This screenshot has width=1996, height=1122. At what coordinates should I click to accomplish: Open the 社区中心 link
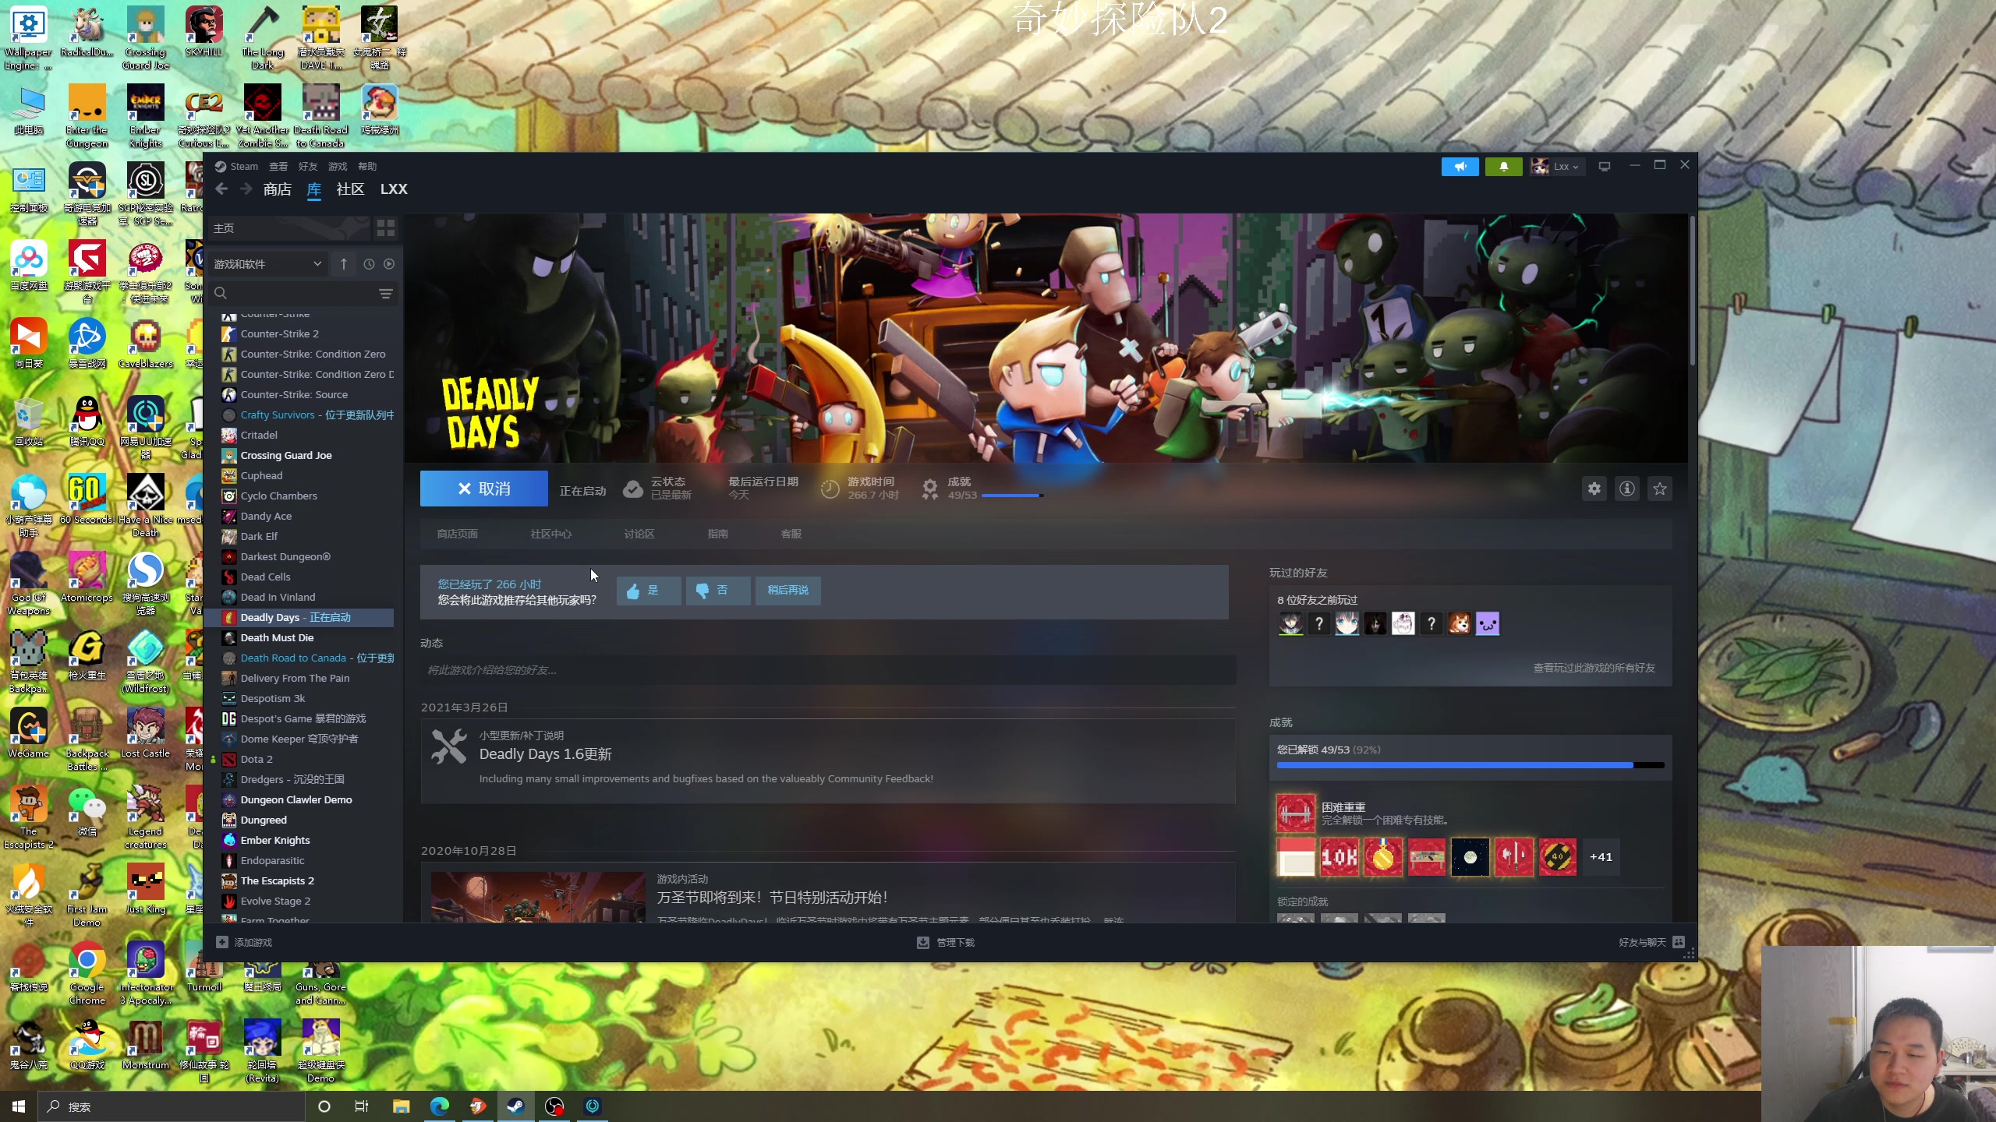(x=550, y=534)
